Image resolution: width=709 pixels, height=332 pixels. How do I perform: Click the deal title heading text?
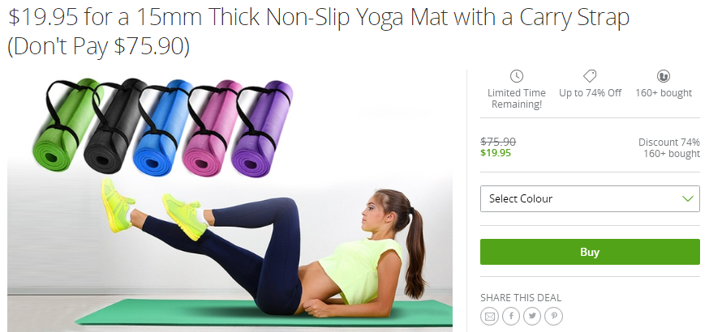[x=319, y=32]
